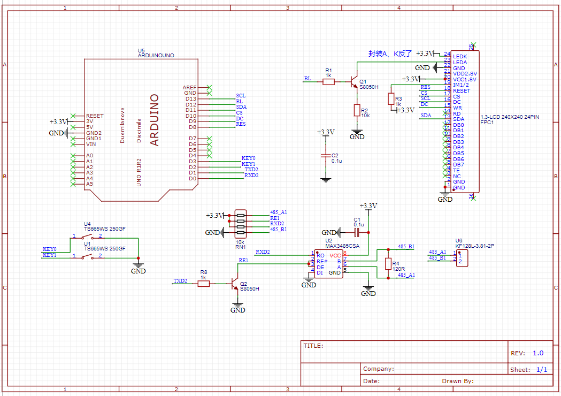Click the AREF pin label on Arduino

[x=189, y=87]
